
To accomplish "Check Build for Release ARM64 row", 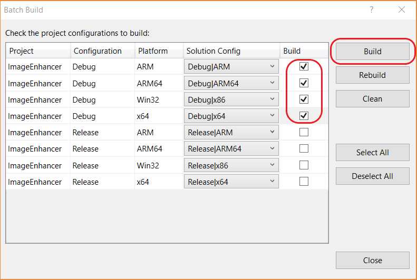I will point(304,148).
